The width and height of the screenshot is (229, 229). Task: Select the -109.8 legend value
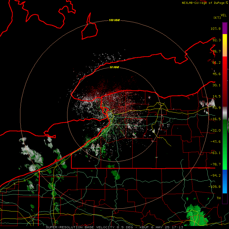(x=214, y=187)
